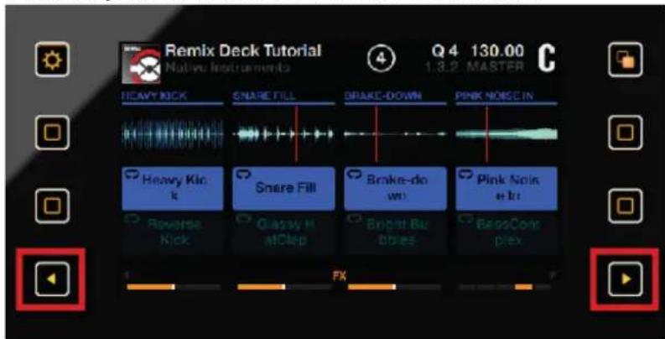Image resolution: width=665 pixels, height=339 pixels.
Task: Click the view switch button top right
Action: tap(625, 60)
